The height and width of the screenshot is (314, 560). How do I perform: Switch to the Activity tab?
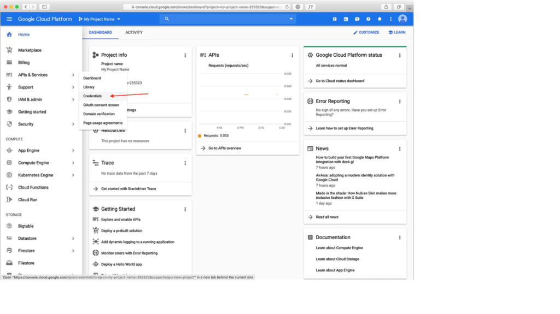[134, 32]
